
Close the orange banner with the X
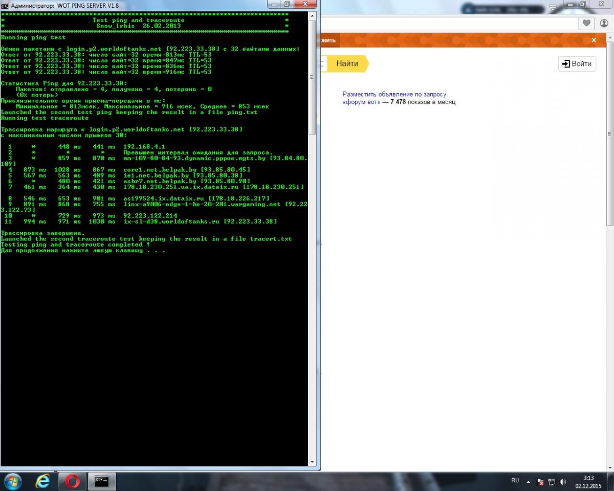point(594,40)
